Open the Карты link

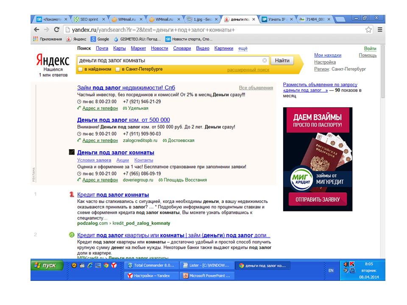pyautogui.click(x=120, y=48)
